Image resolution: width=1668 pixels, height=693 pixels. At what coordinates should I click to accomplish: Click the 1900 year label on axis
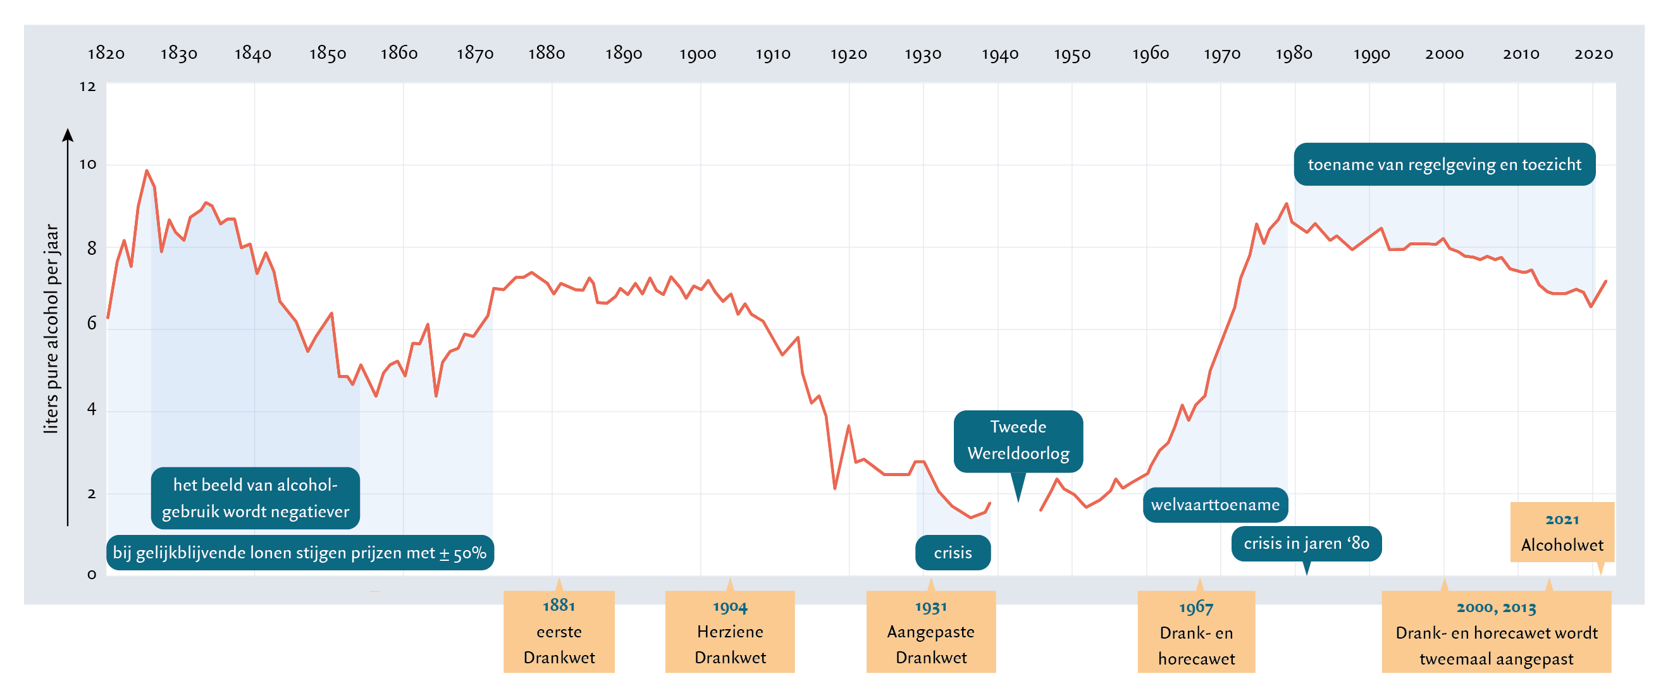(698, 54)
